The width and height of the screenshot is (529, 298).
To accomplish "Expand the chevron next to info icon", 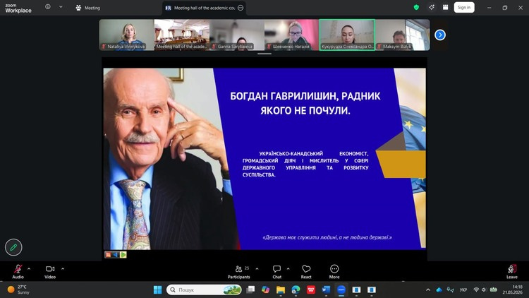I will [x=61, y=7].
